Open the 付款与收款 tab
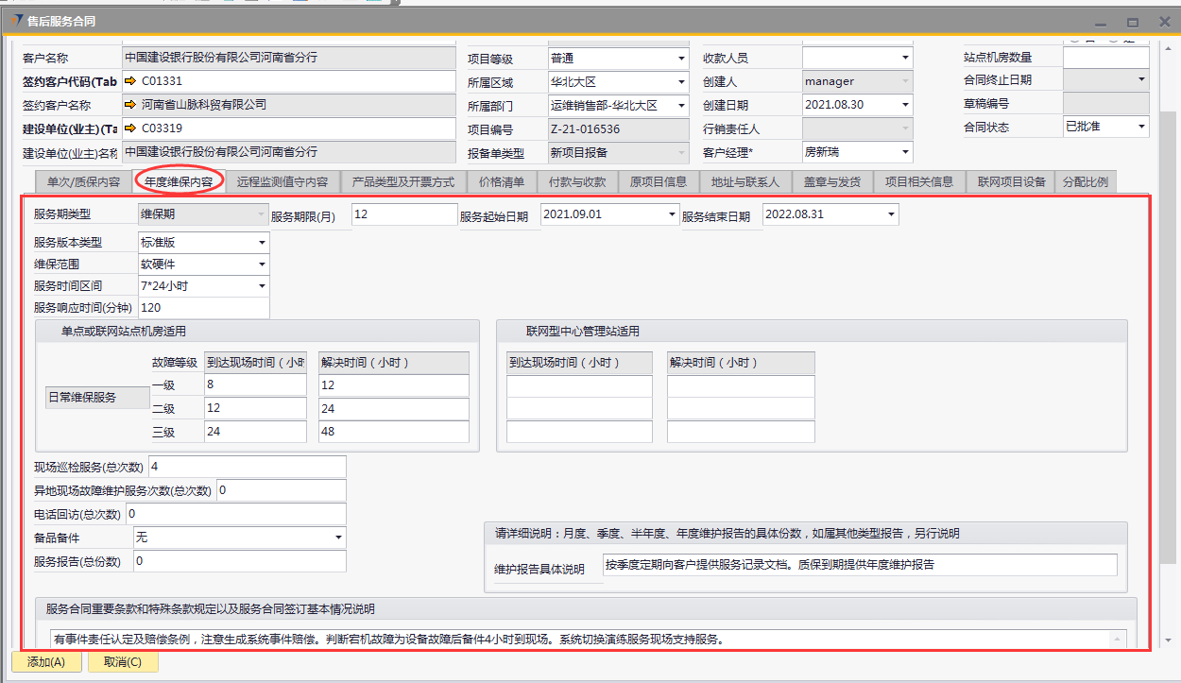Viewport: 1181px width, 683px height. [x=577, y=182]
